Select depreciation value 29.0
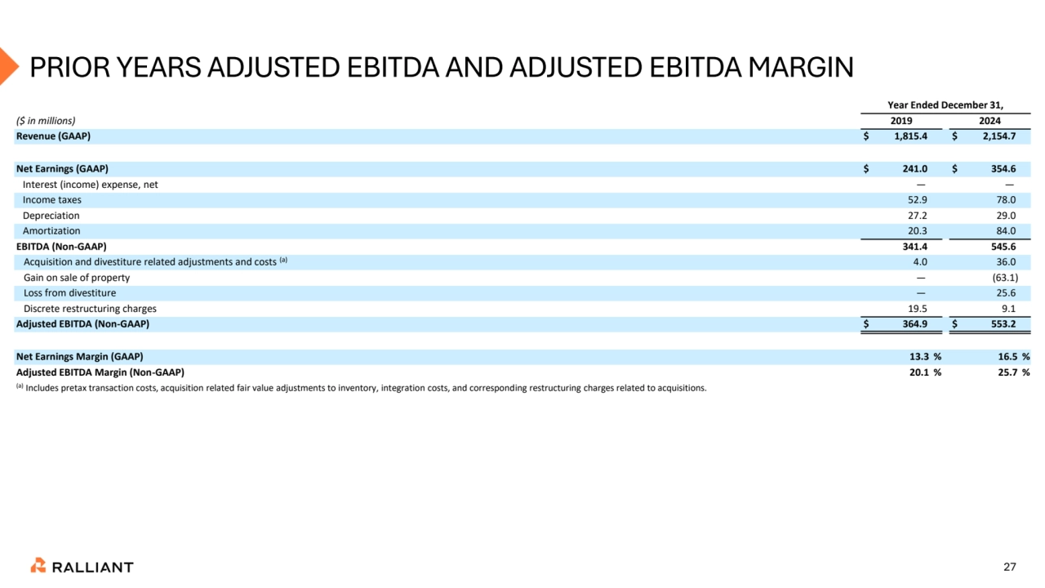This screenshot has width=1045, height=588. click(1006, 216)
